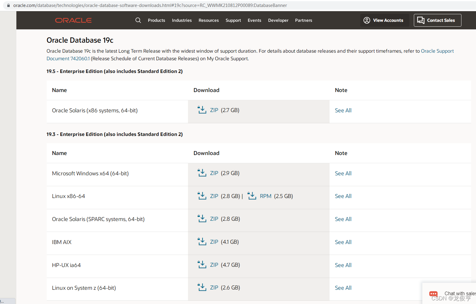Image resolution: width=476 pixels, height=304 pixels.
Task: Open See All for Linux on System z row
Action: tap(343, 288)
